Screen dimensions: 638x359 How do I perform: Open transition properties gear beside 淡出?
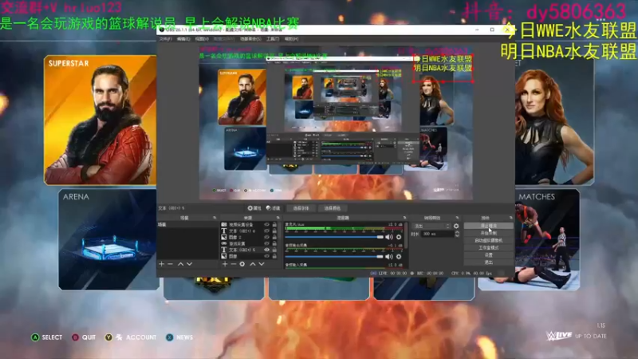click(456, 226)
